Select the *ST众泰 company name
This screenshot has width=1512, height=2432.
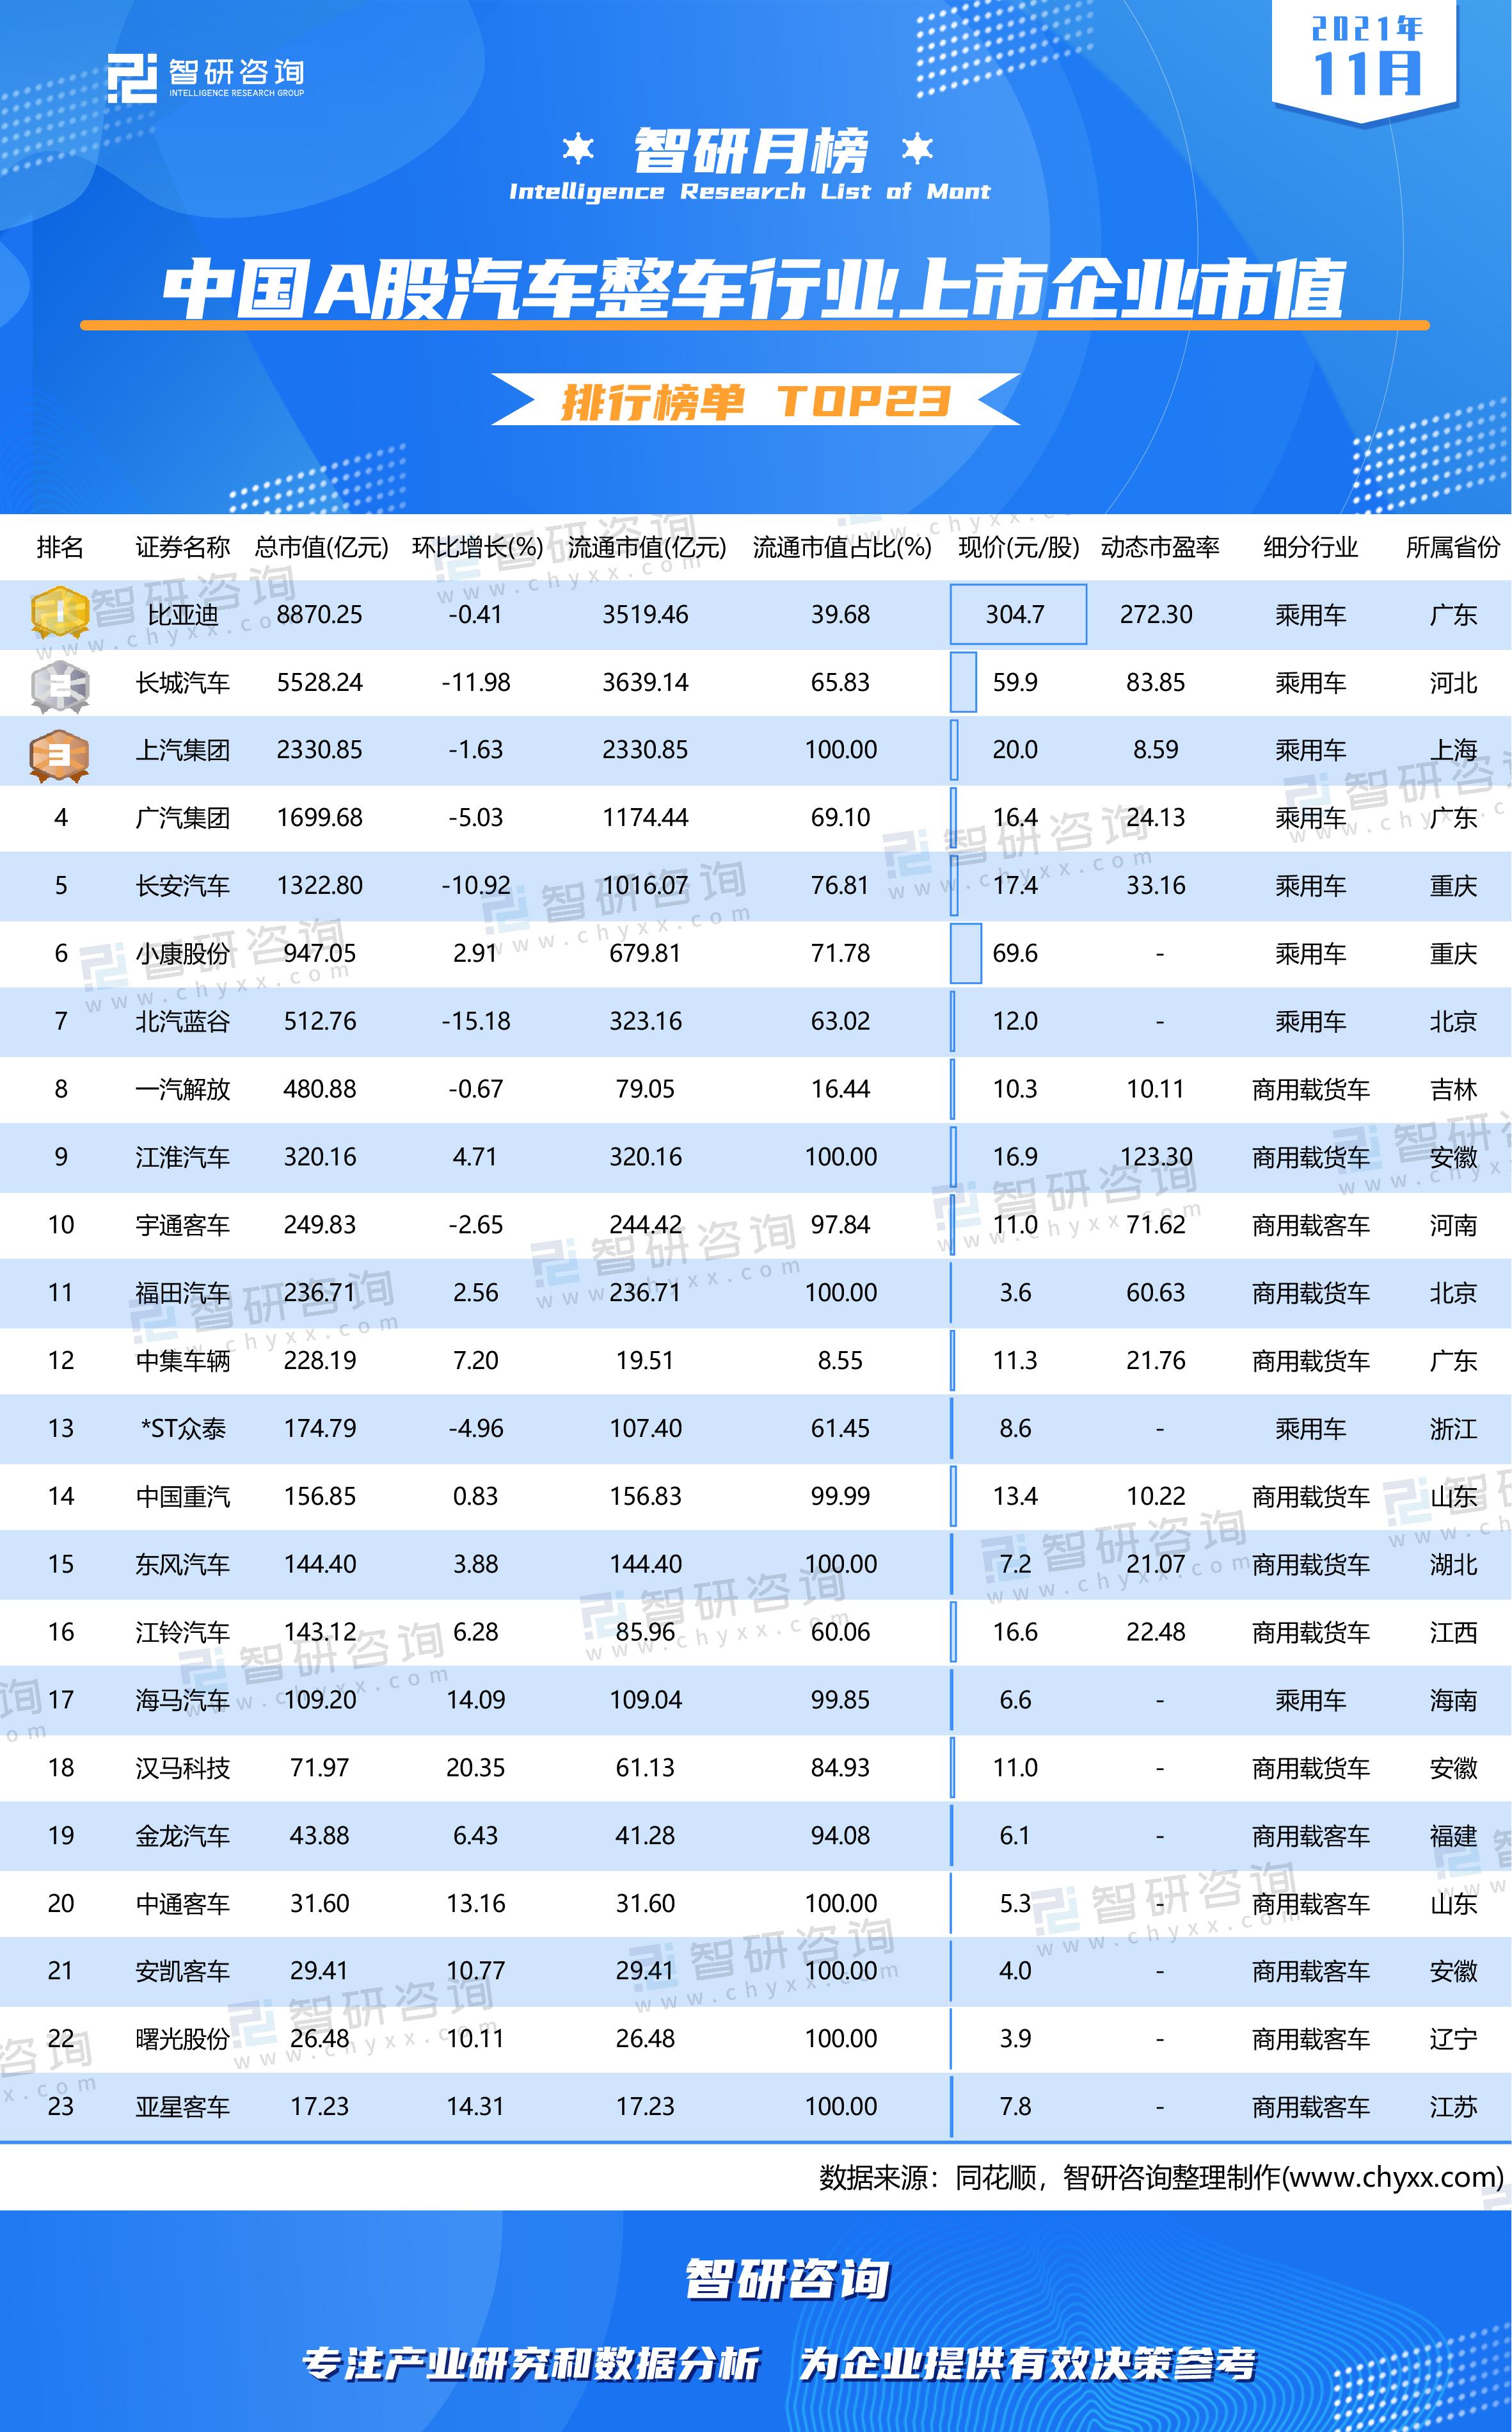click(183, 1429)
